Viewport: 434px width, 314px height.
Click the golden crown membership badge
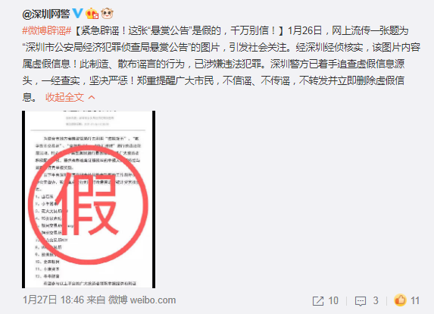pyautogui.click(x=92, y=14)
